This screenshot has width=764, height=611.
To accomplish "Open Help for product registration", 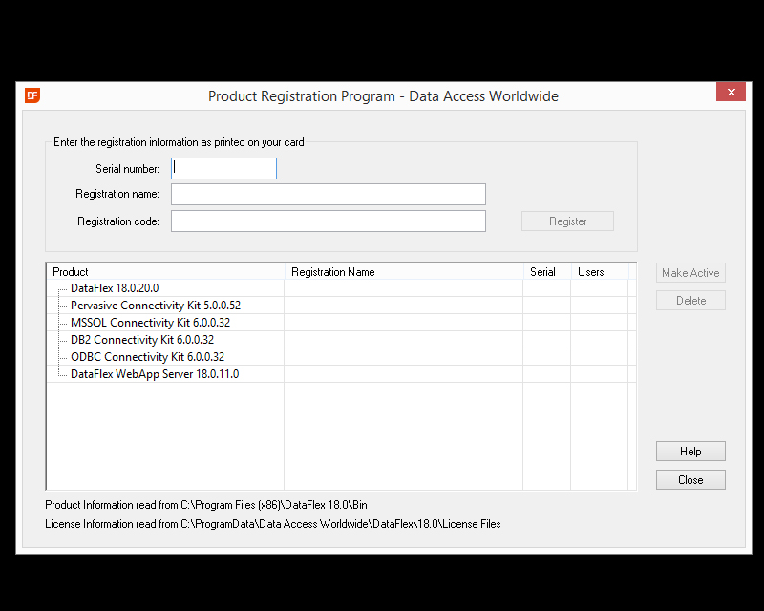I will (690, 452).
